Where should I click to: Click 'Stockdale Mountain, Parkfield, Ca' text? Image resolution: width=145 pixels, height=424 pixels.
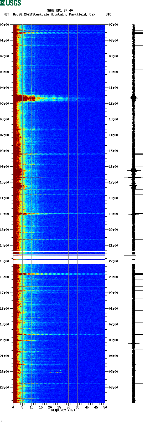coord(63,14)
